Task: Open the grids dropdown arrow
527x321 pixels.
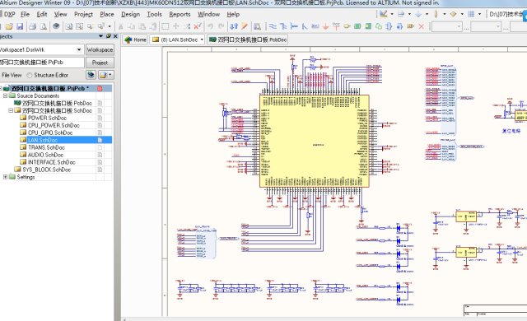Action: click(479, 14)
